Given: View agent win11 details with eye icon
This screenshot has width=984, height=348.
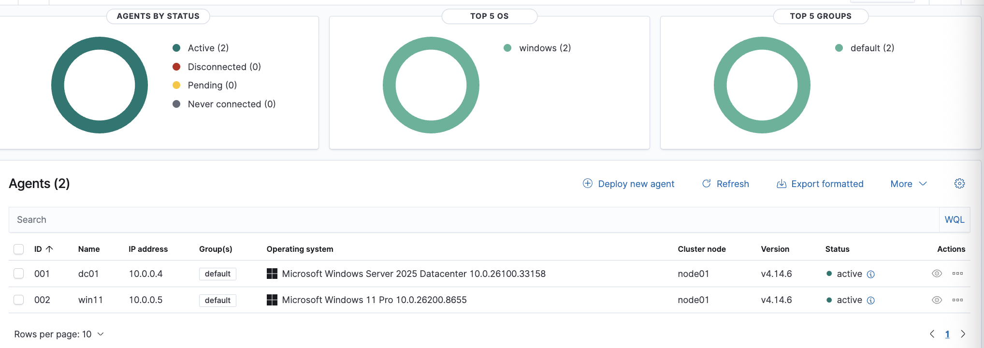Looking at the screenshot, I should (937, 300).
